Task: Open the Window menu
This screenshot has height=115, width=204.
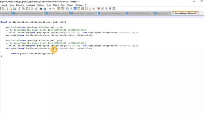Action: tap(79, 5)
